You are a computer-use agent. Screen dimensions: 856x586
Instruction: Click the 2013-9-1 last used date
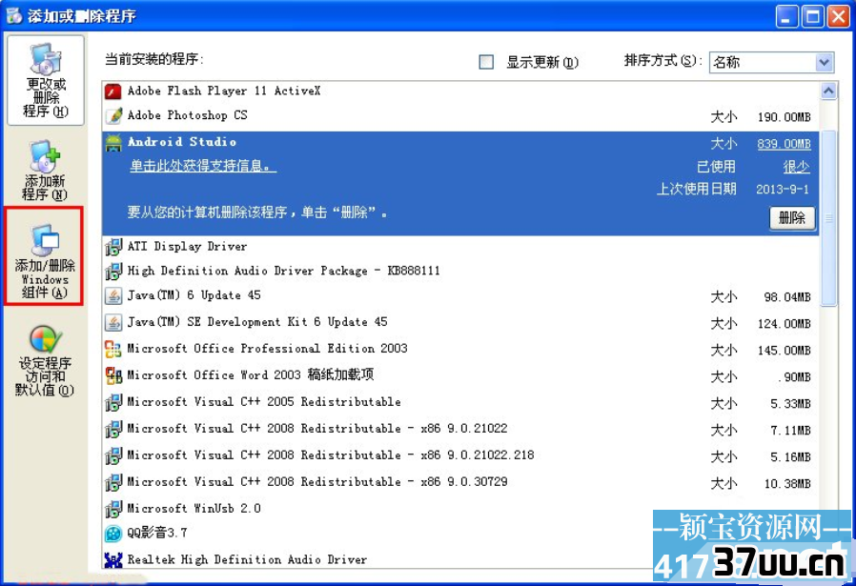pos(783,190)
